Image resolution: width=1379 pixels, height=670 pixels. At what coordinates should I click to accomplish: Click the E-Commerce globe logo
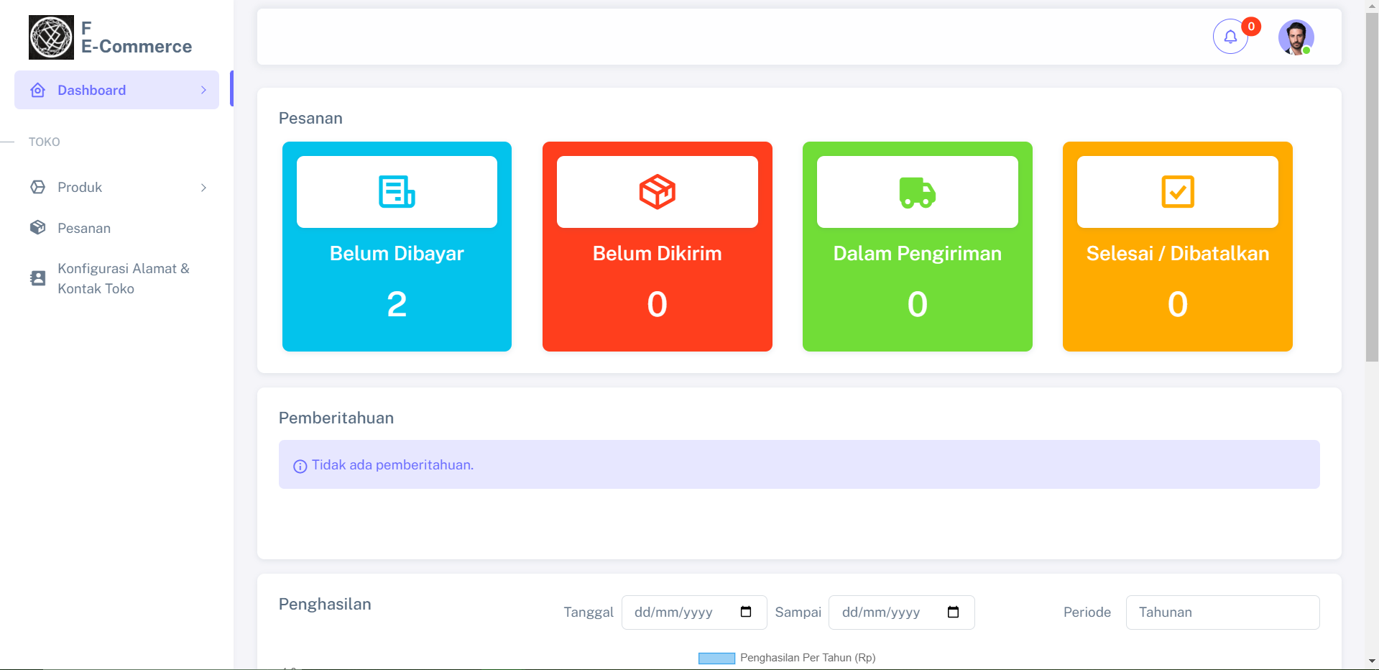tap(51, 37)
